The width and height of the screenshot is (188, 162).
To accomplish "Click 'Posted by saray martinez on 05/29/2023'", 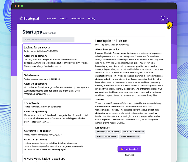I will [x=42, y=79].
